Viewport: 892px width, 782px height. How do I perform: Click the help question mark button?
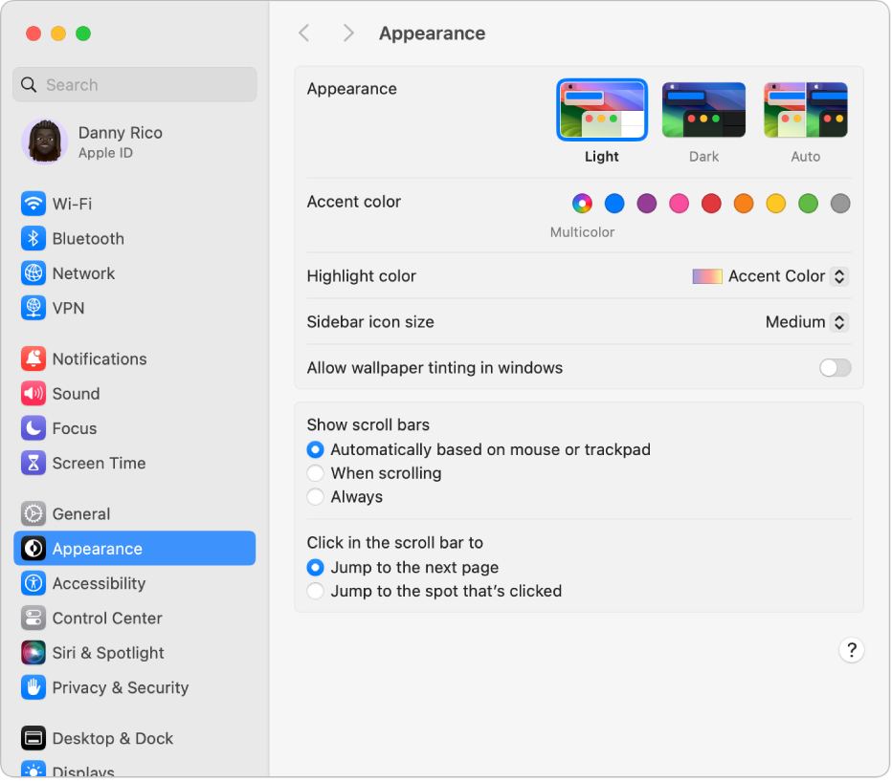coord(852,650)
